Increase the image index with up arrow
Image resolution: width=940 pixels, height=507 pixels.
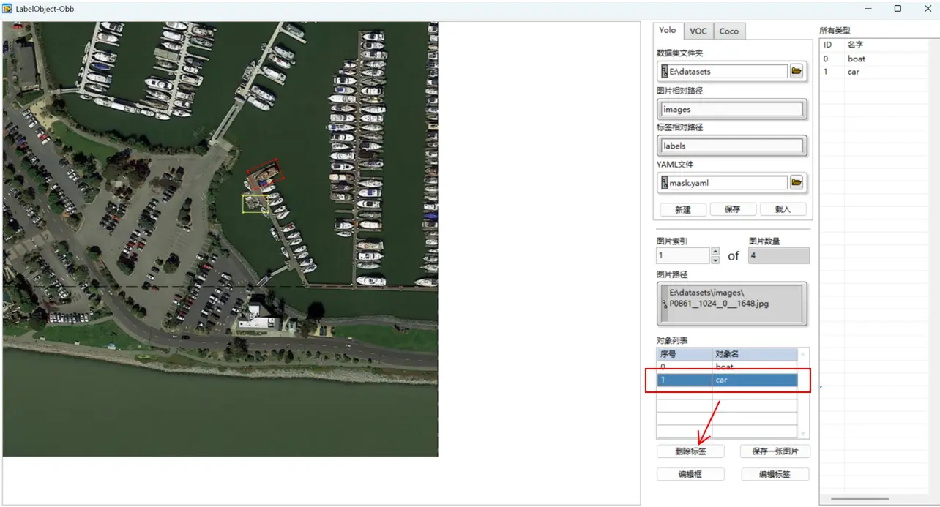point(715,251)
